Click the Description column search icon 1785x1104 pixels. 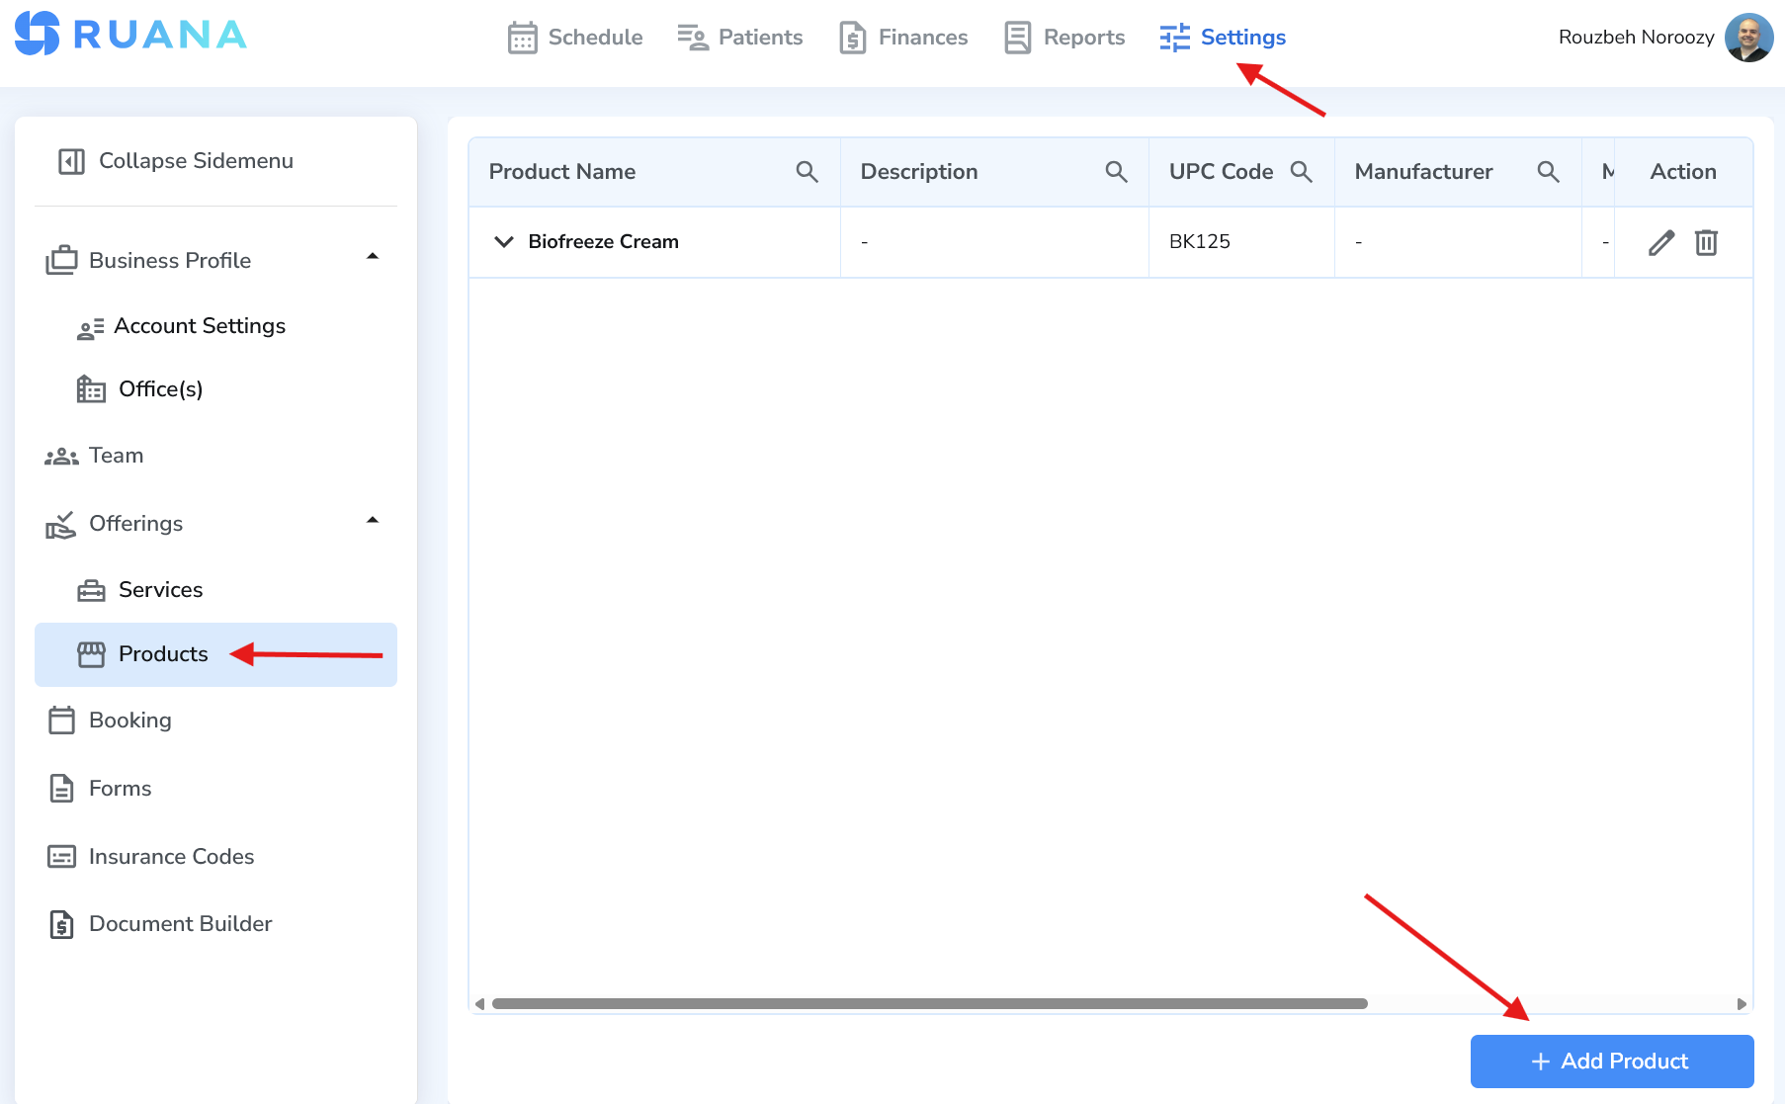coord(1116,172)
